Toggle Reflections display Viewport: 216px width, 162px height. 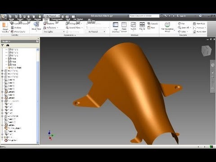point(49,27)
